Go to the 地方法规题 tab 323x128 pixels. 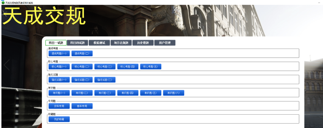[121, 43]
